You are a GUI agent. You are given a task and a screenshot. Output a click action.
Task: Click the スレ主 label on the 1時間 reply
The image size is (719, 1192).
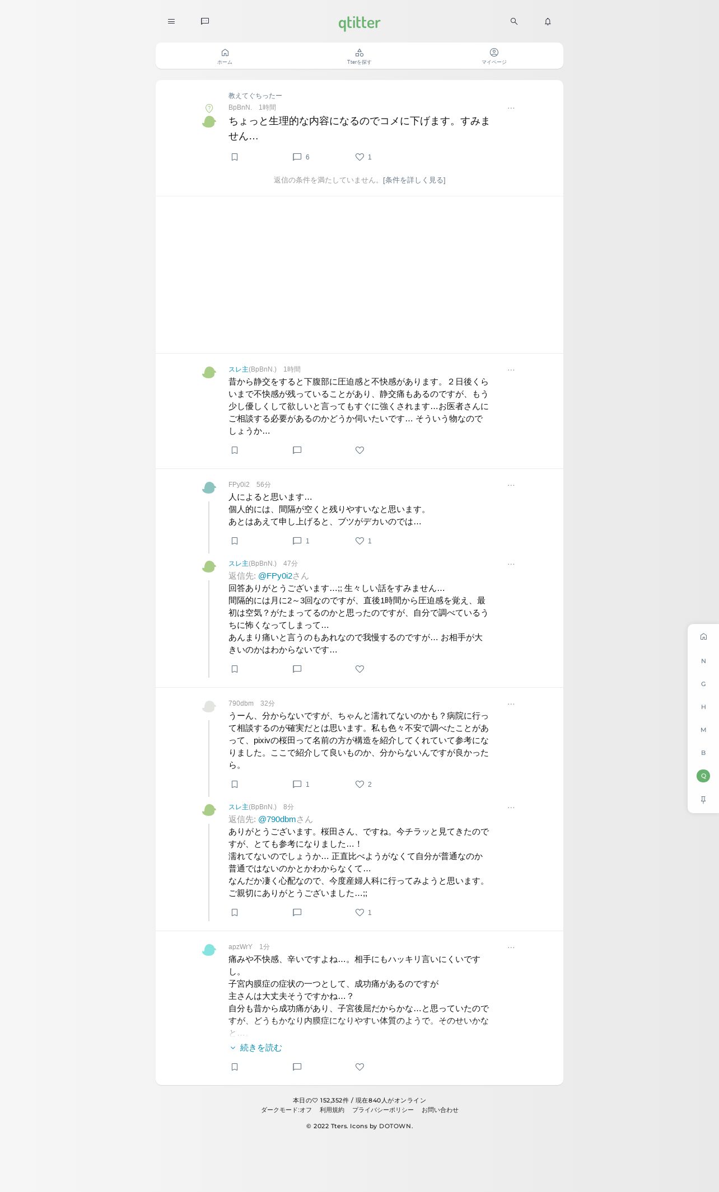(239, 369)
